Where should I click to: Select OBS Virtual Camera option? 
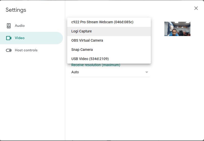(109, 41)
